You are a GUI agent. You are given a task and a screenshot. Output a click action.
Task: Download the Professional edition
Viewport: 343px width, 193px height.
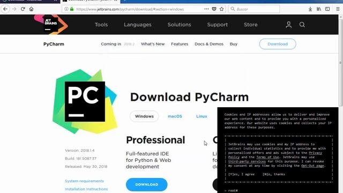(x=146, y=184)
